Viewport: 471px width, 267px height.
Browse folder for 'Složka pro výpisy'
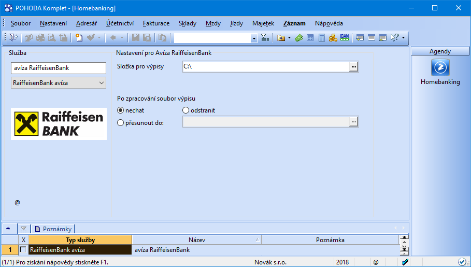[x=353, y=67]
